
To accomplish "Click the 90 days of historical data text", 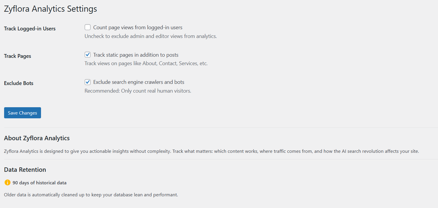I will [39, 183].
